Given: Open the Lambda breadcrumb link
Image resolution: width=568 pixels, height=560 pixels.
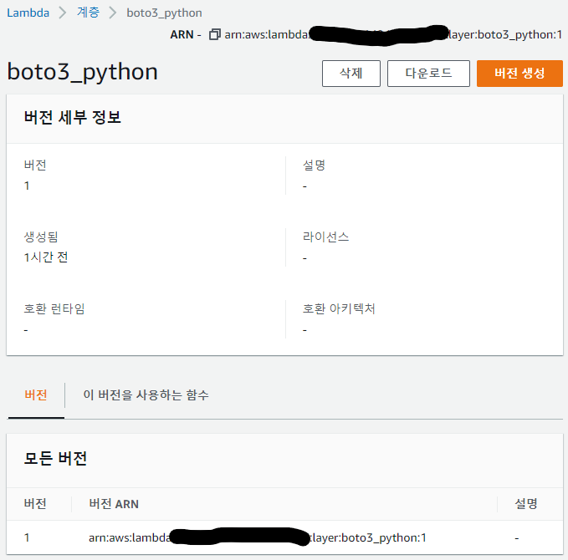Looking at the screenshot, I should click(28, 13).
